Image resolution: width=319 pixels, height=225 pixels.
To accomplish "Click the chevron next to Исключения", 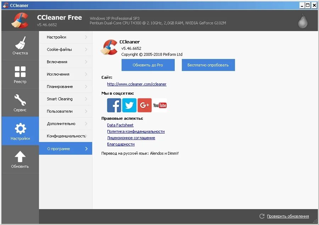I will pos(86,74).
